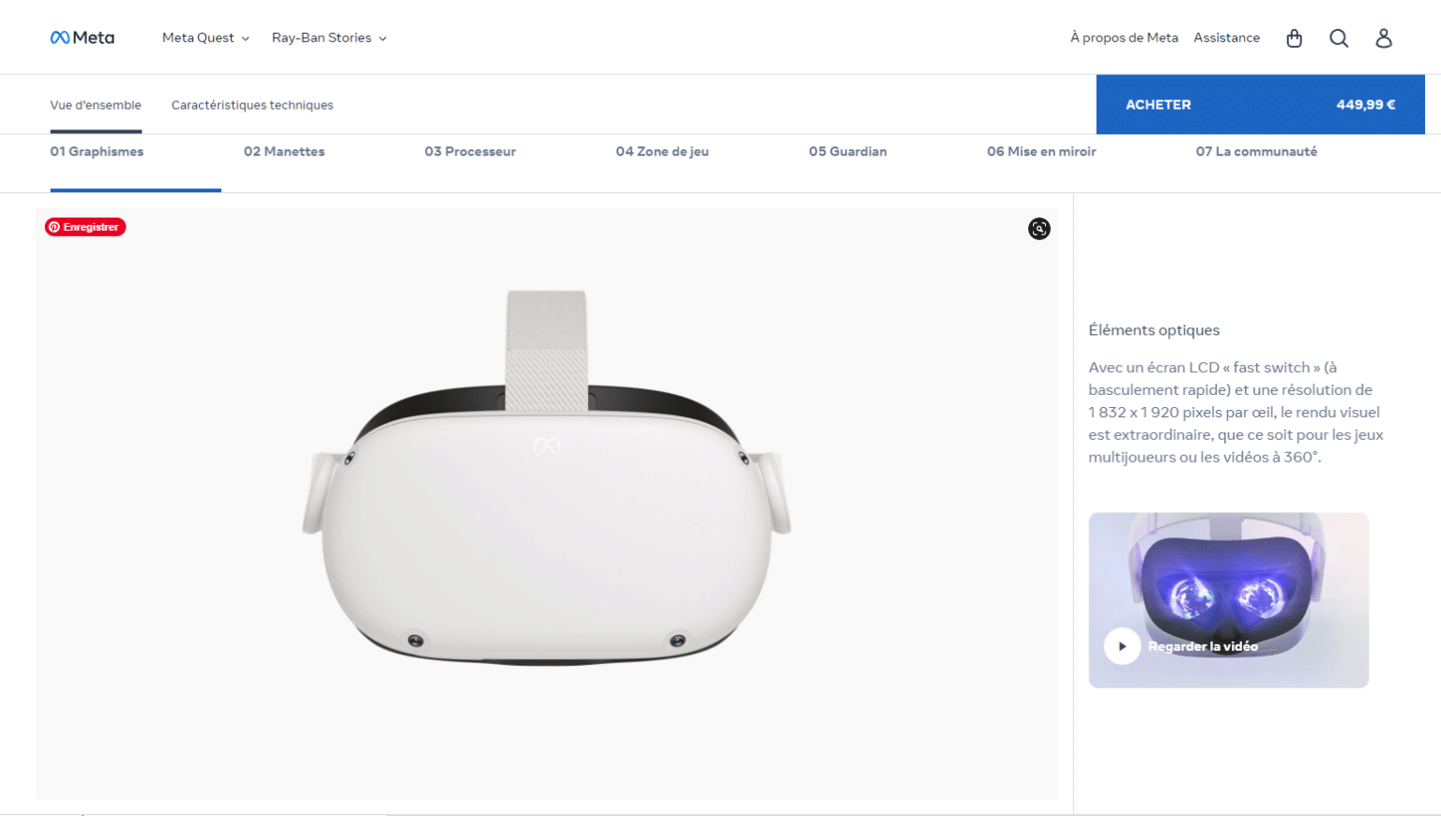1441x816 pixels.
Task: Click the search magnifier icon
Action: coord(1339,38)
